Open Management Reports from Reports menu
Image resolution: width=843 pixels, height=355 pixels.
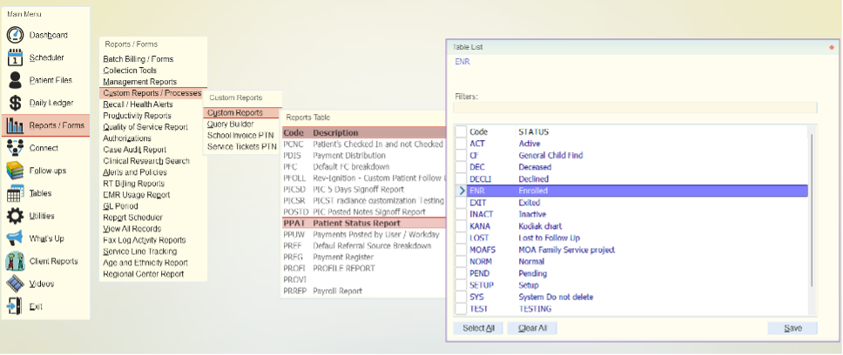tap(139, 82)
